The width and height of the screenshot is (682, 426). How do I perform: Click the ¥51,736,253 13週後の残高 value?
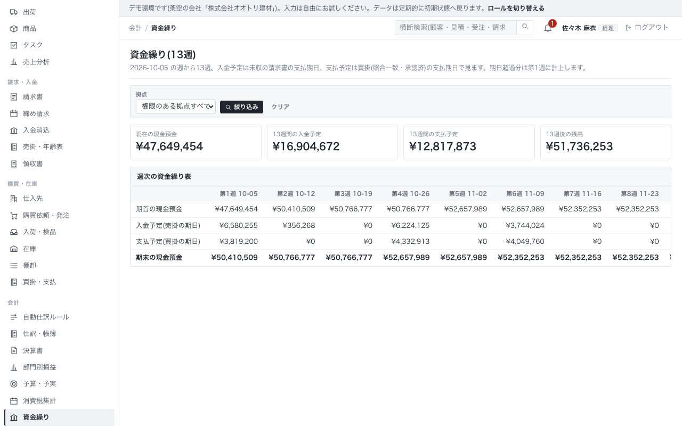pos(580,146)
